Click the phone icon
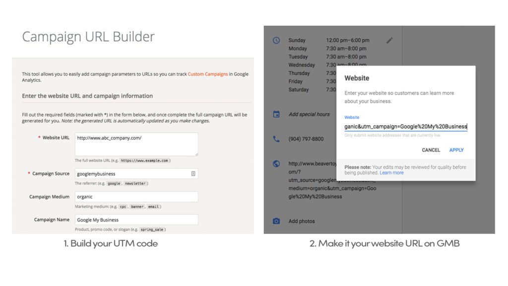The image size is (508, 286). [276, 139]
